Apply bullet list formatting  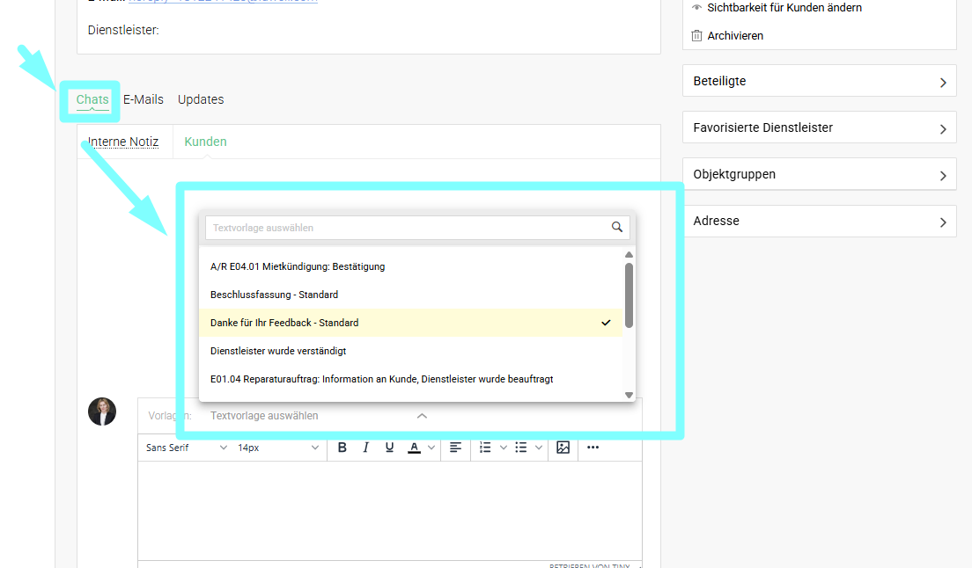point(521,448)
